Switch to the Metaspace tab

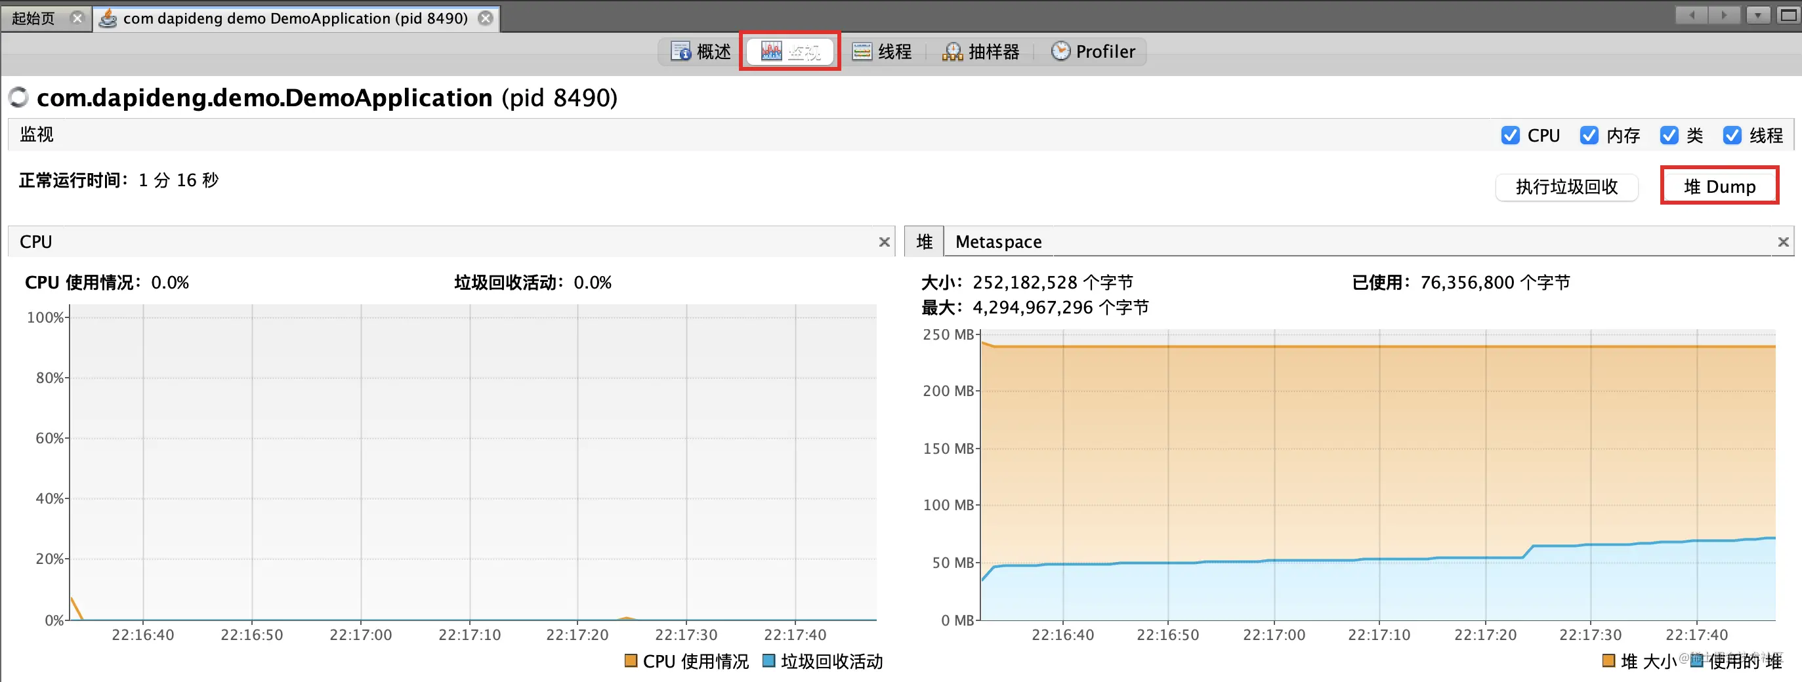pos(998,242)
